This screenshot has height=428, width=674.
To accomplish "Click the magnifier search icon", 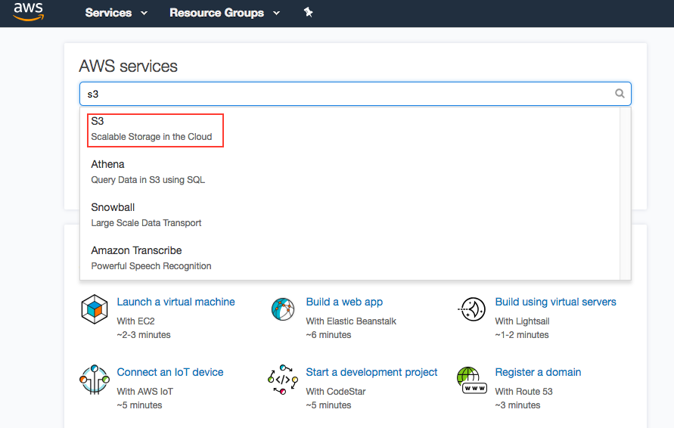I will pos(620,93).
